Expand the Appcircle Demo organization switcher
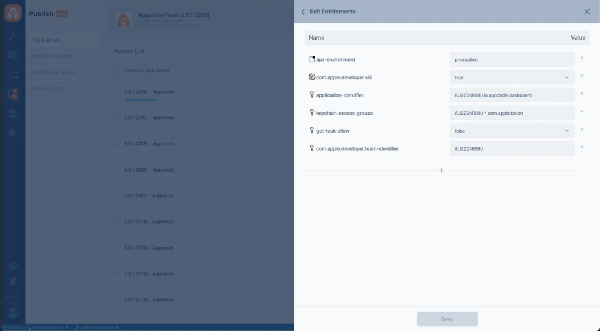 point(47,328)
